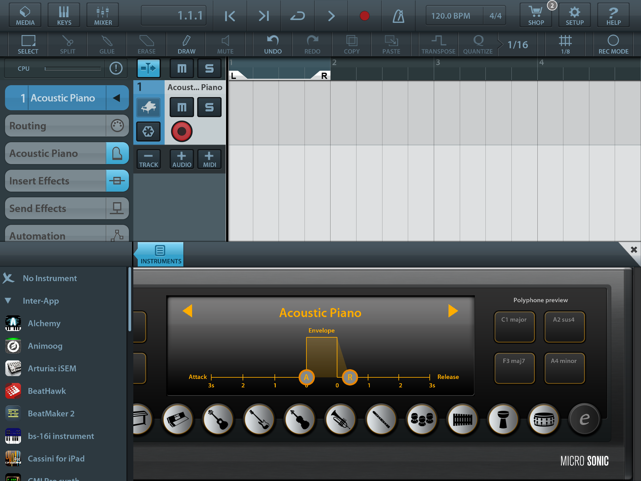This screenshot has height=481, width=641.
Task: Select BeatHawk instrument
Action: point(63,391)
